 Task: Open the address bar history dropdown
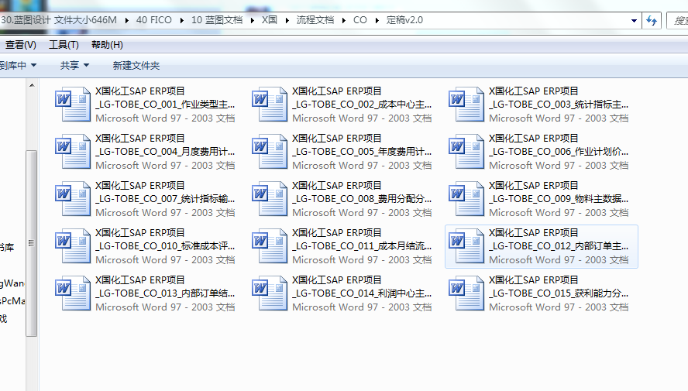click(634, 20)
